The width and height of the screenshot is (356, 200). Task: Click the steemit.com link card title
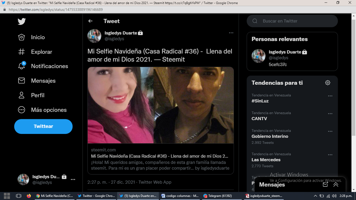tap(160, 156)
